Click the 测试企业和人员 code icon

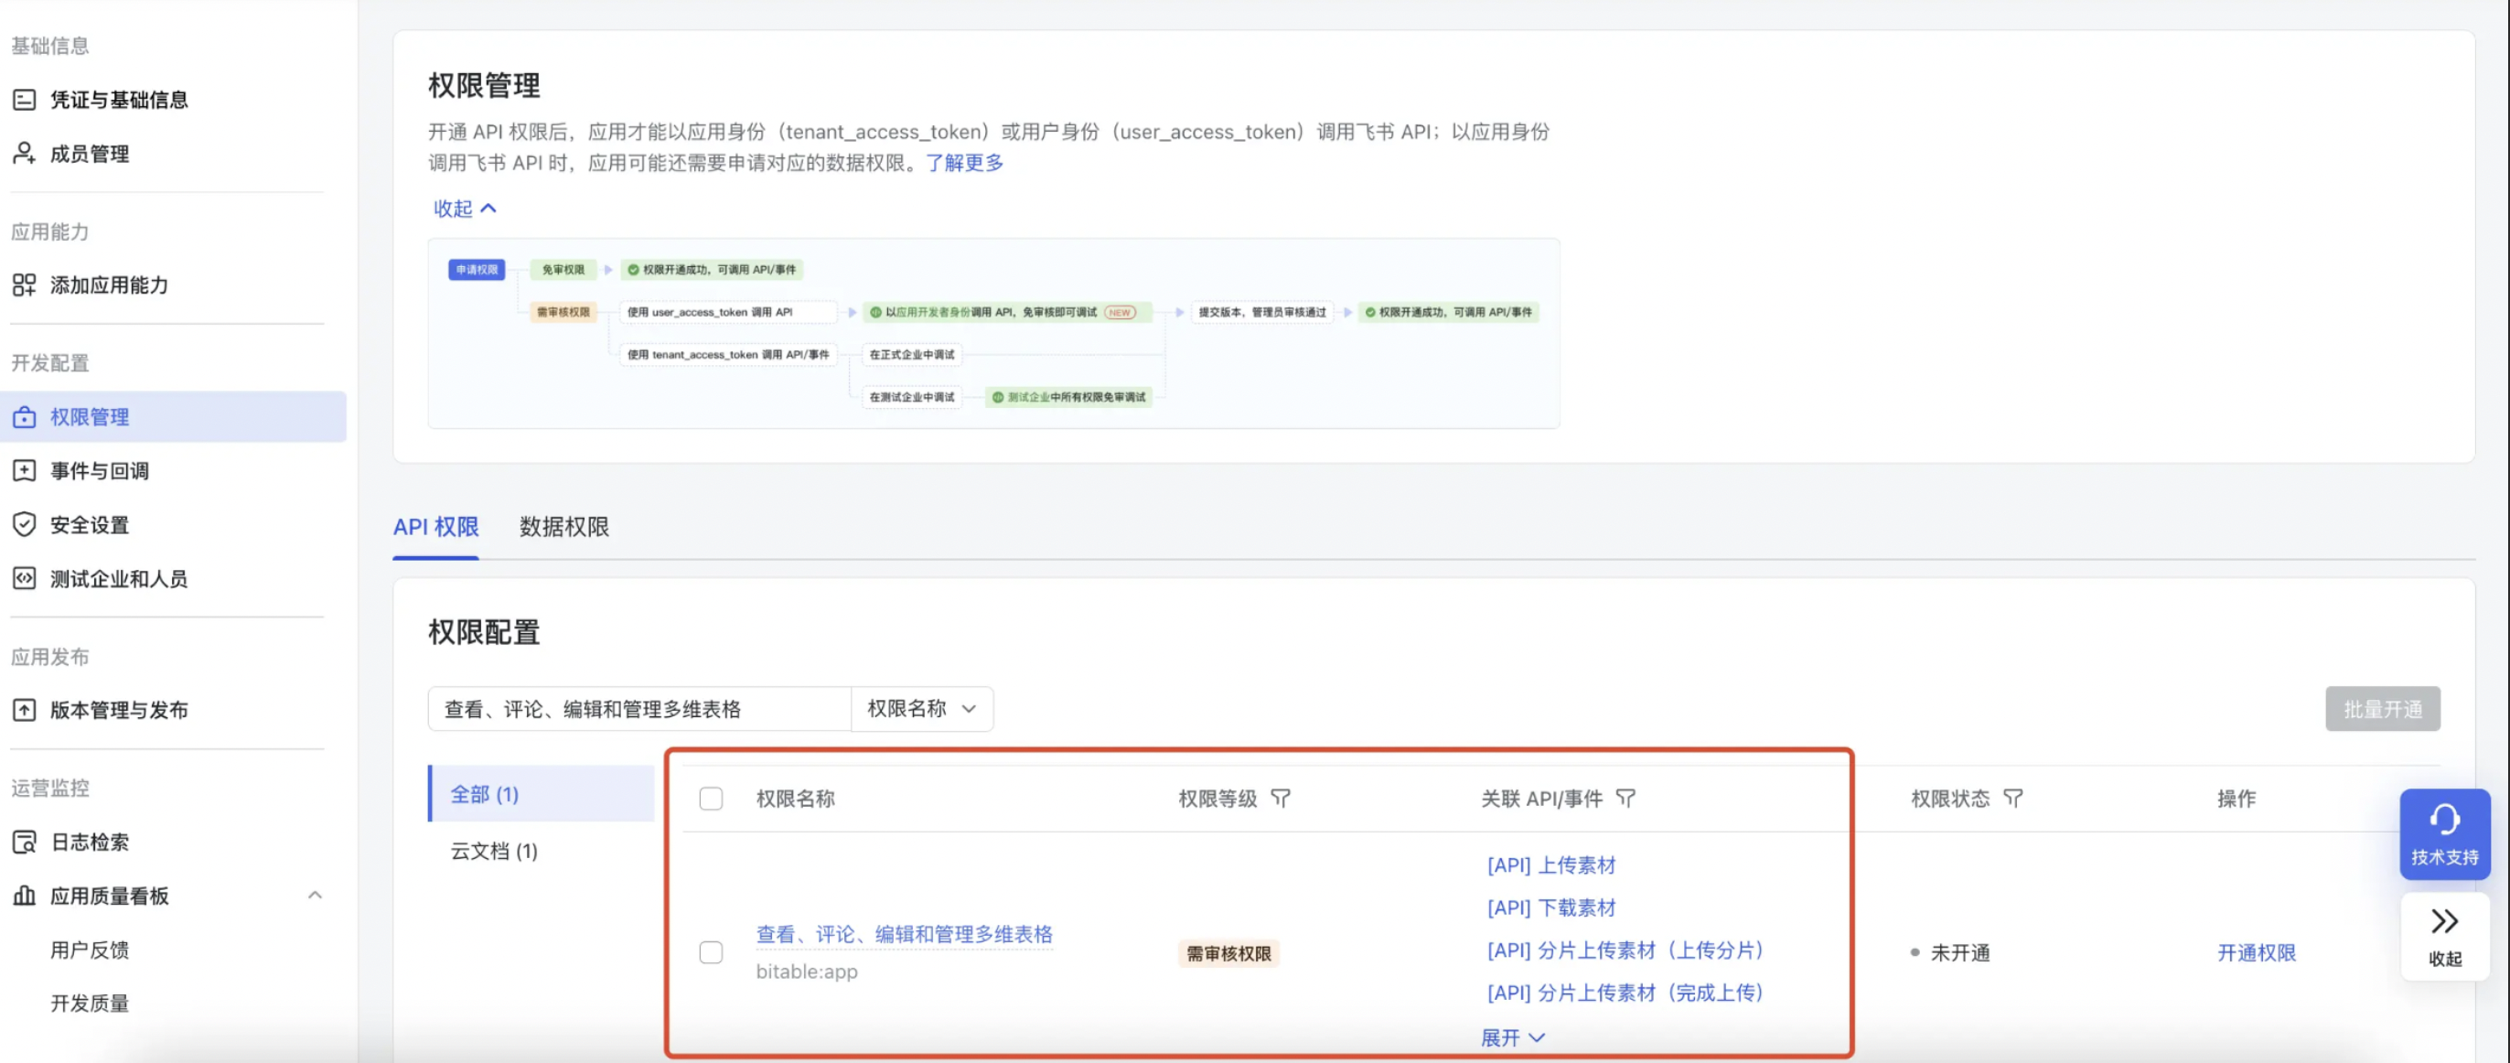coord(25,578)
